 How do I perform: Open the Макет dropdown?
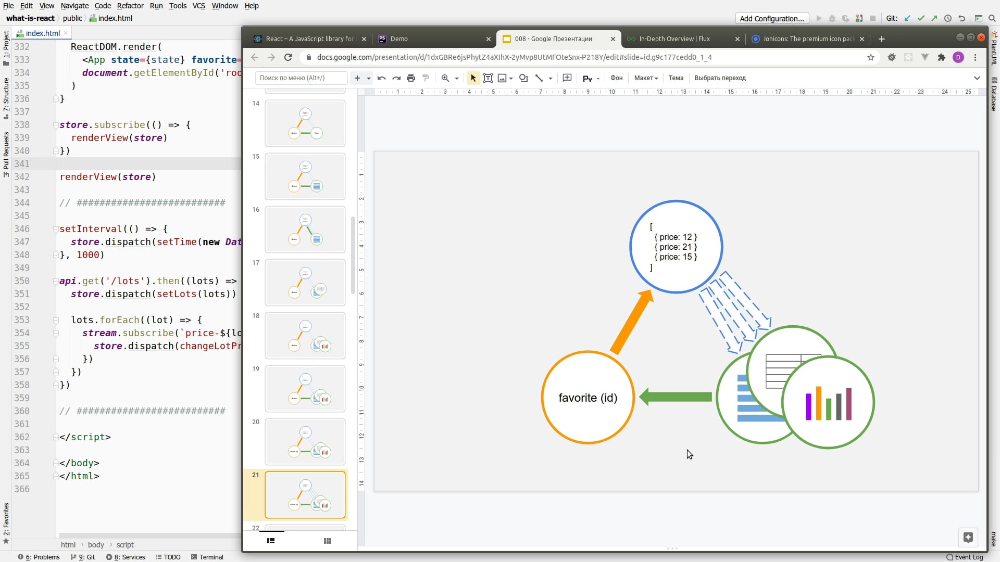646,78
